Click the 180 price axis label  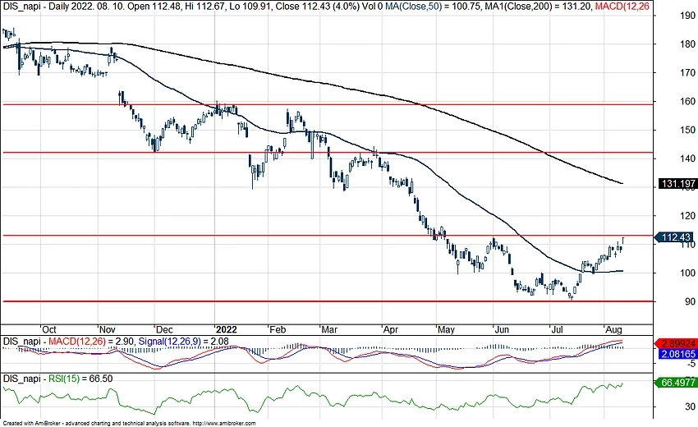(x=687, y=44)
